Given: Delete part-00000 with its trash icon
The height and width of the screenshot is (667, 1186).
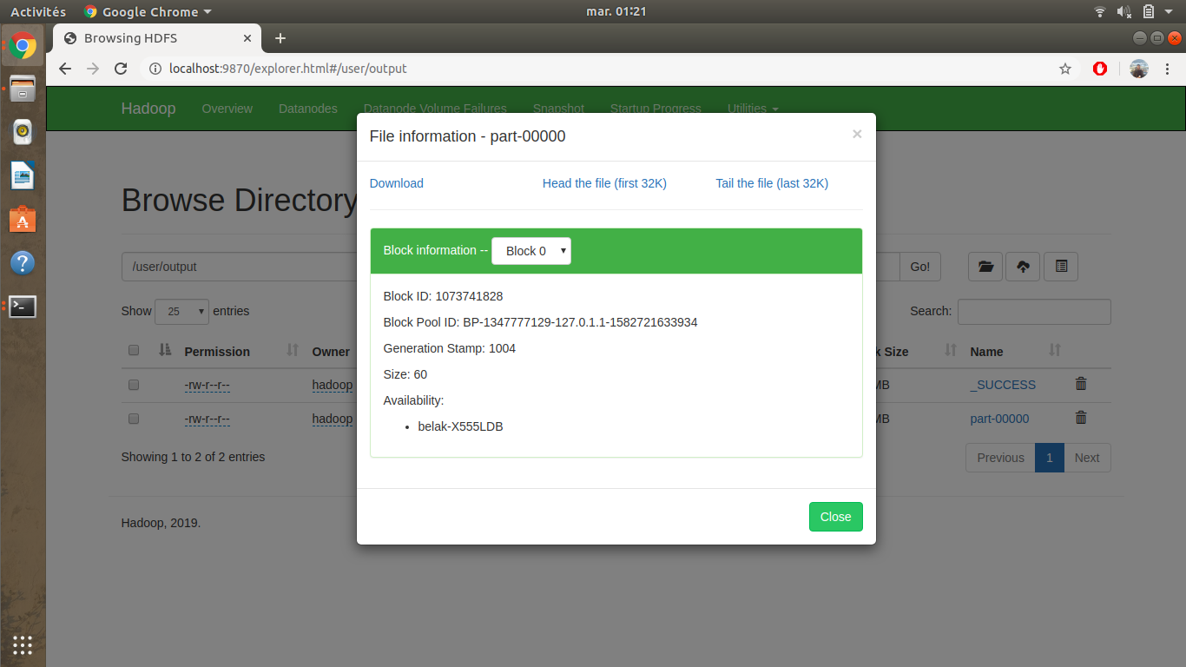Looking at the screenshot, I should 1081,418.
